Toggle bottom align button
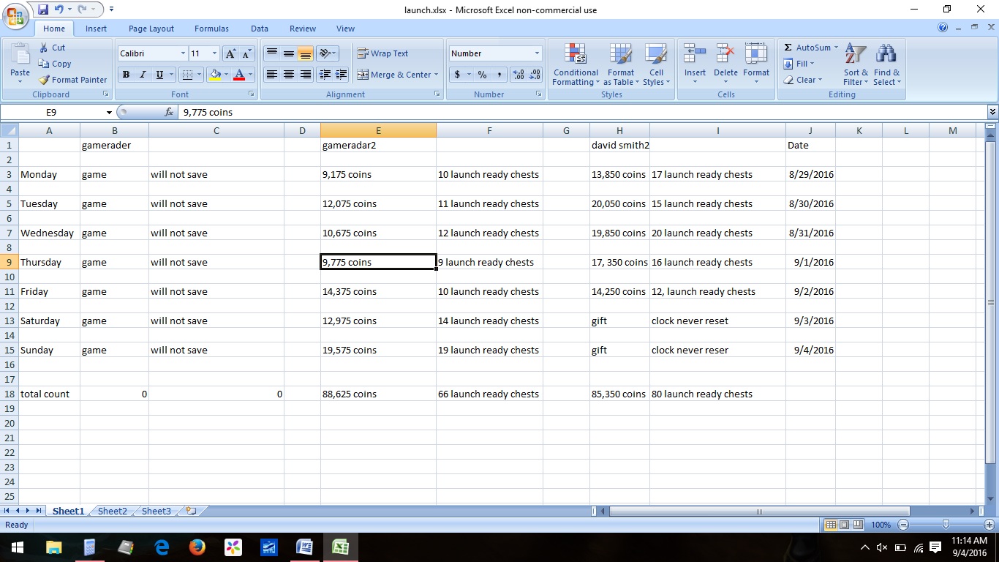Image resolution: width=999 pixels, height=562 pixels. 306,53
